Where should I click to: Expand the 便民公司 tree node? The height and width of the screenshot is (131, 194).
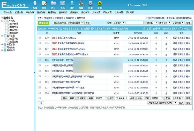click(2, 50)
